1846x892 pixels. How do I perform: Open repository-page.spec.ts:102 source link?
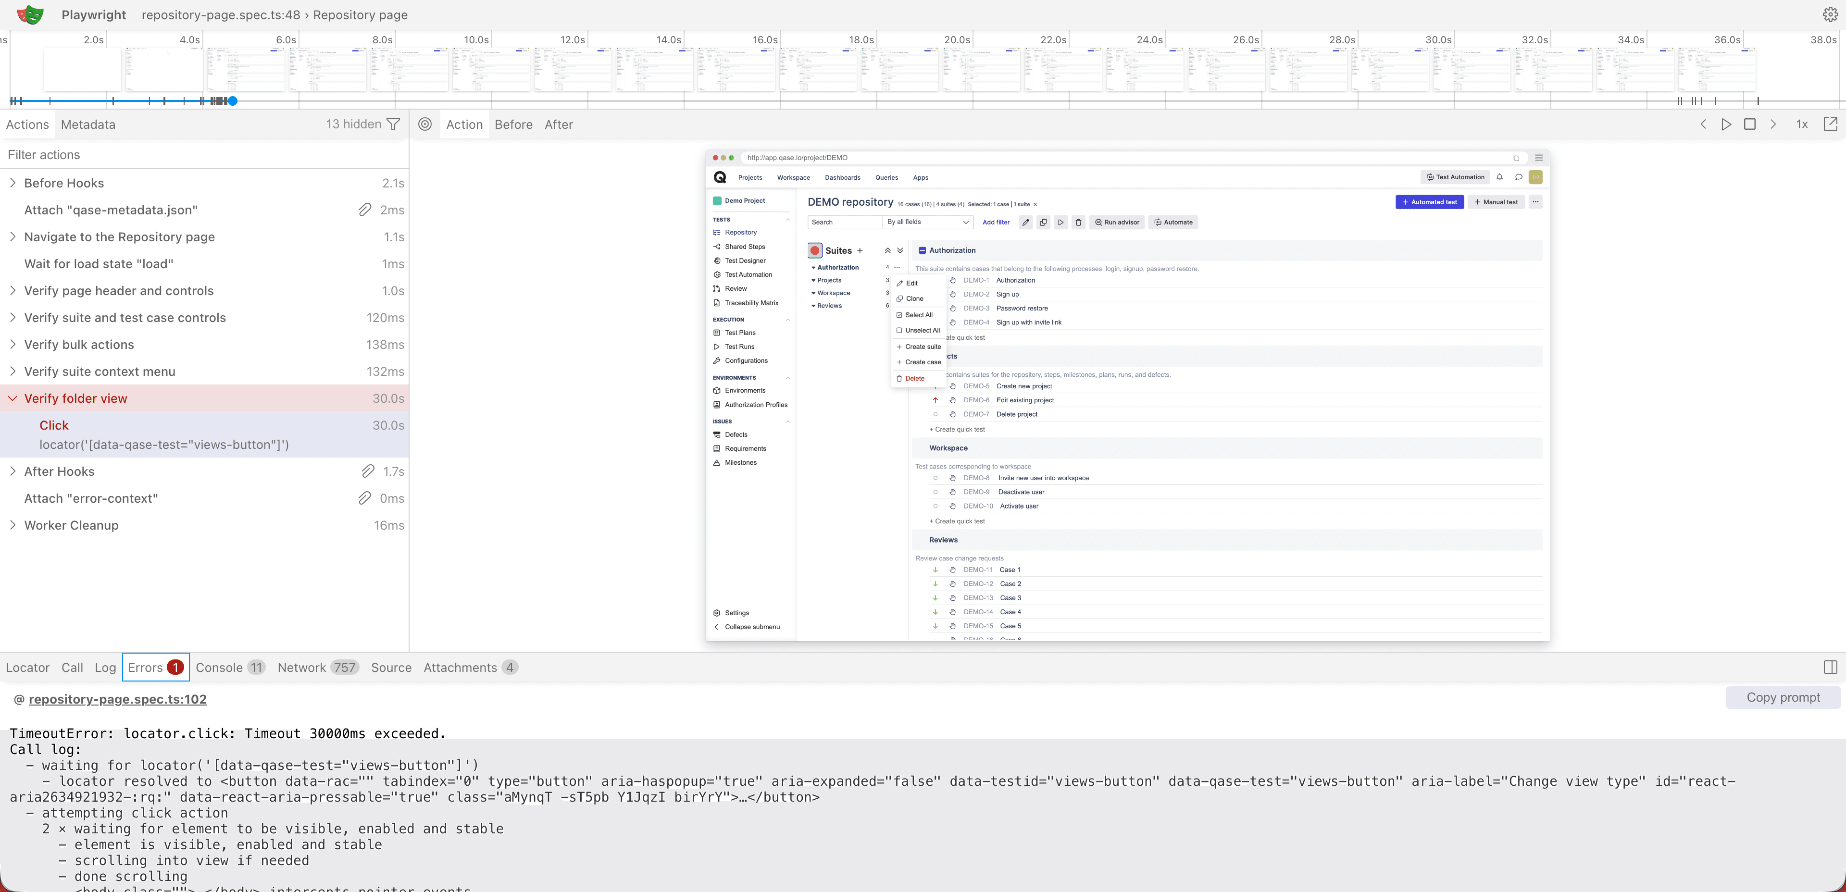(117, 698)
